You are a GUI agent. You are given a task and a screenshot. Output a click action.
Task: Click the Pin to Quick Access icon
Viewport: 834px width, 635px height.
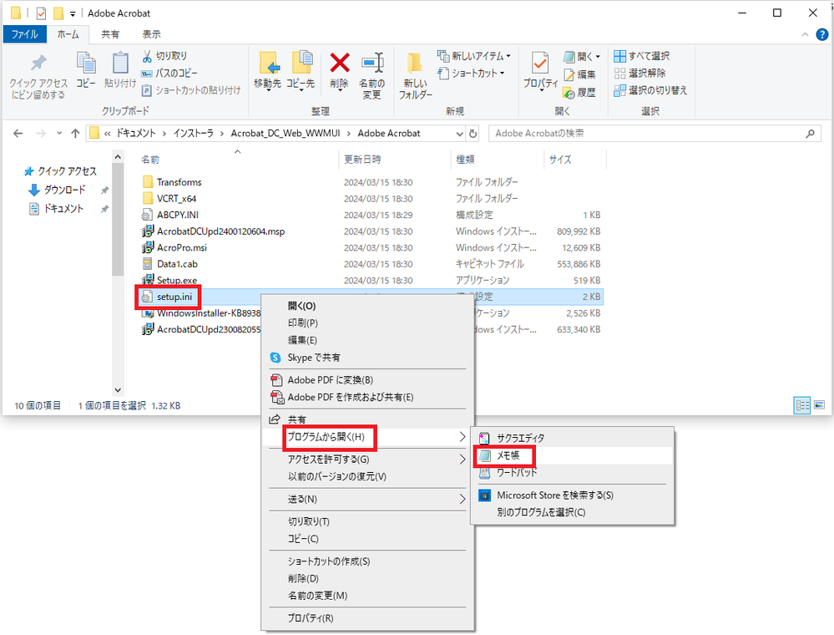(38, 63)
